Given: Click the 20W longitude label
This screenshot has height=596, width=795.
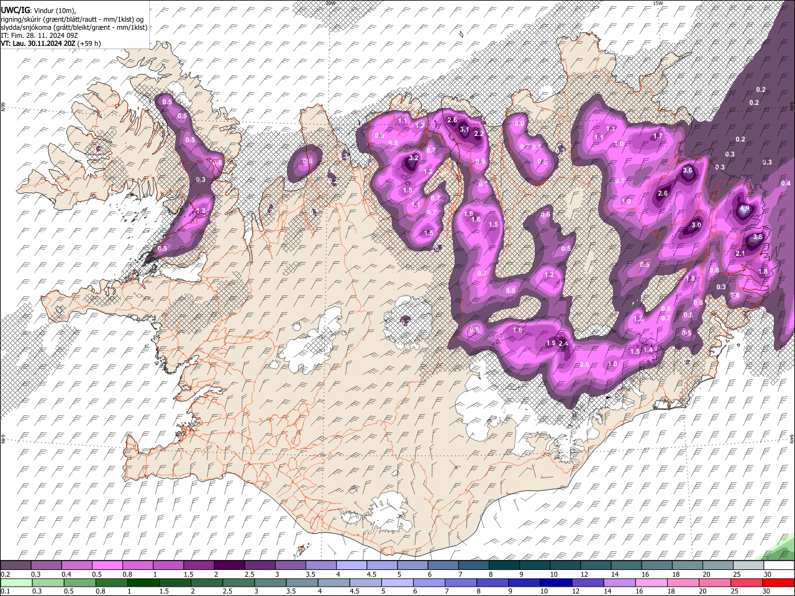Looking at the screenshot, I should click(330, 3).
